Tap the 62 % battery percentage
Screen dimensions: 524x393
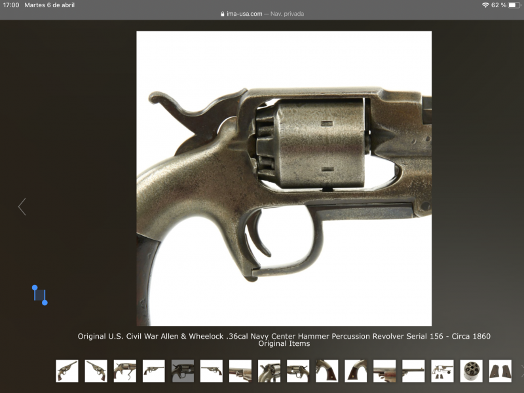point(498,5)
